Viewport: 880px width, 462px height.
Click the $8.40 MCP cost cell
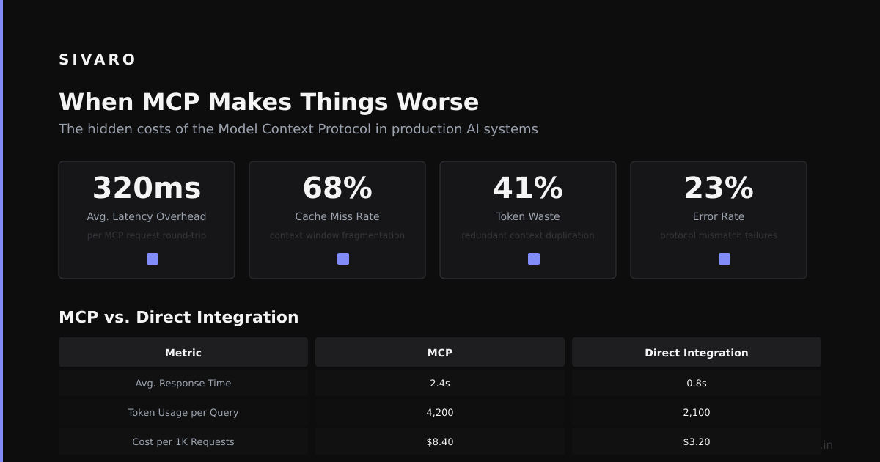tap(440, 441)
